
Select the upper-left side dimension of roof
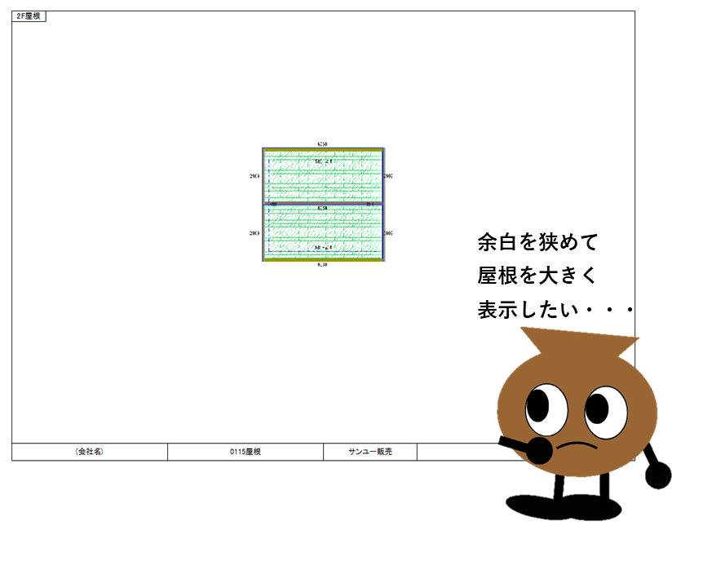[x=255, y=176]
